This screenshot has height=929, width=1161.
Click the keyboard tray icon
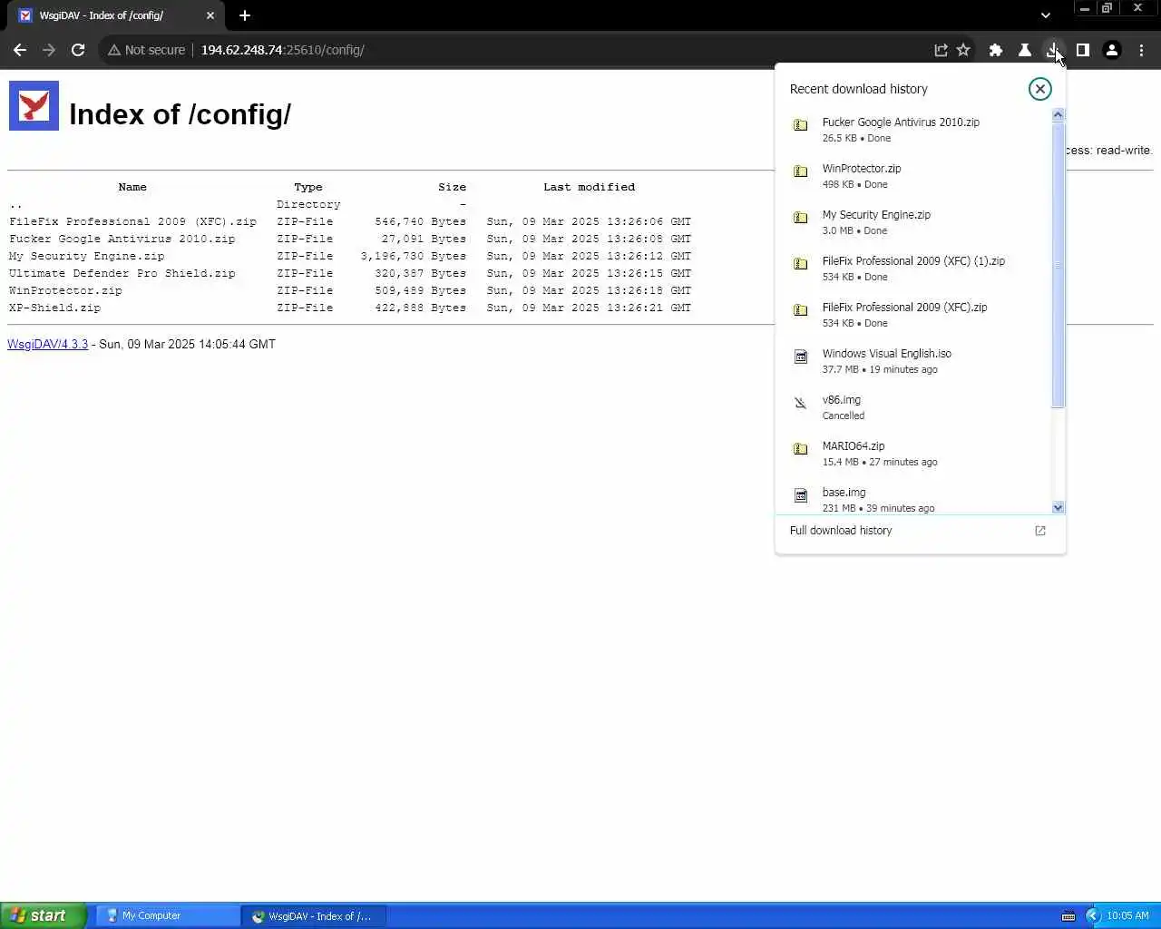(x=1068, y=915)
